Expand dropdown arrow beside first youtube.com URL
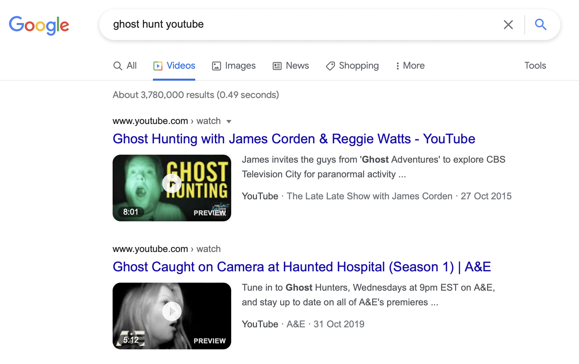 [x=229, y=121]
